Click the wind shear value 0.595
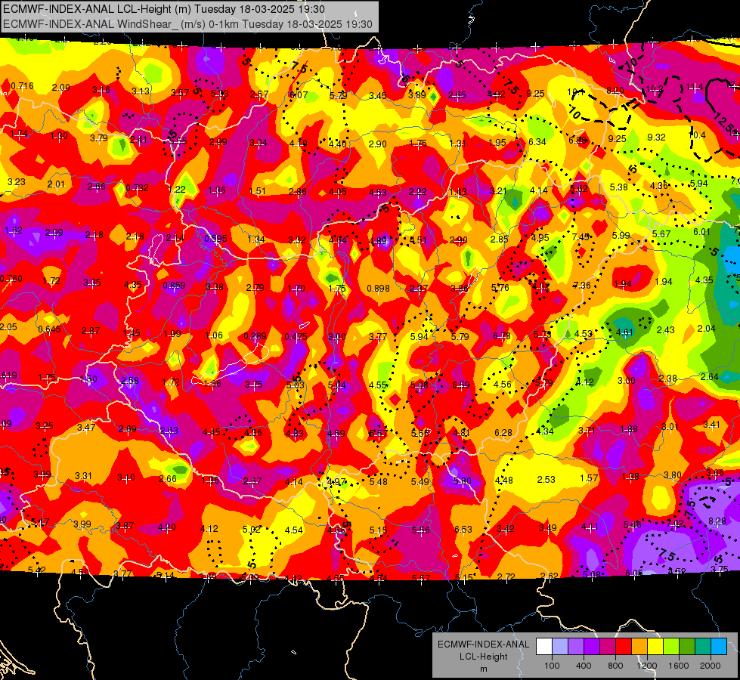The height and width of the screenshot is (680, 740). pos(215,238)
